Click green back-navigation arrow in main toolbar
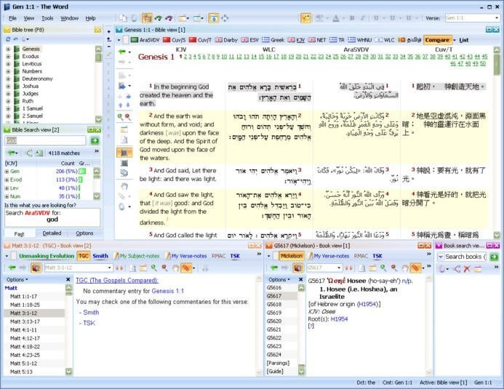 (x=158, y=18)
